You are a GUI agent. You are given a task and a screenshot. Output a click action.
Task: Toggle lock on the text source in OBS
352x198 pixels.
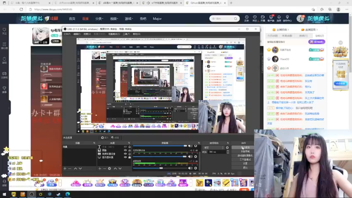(x=129, y=147)
